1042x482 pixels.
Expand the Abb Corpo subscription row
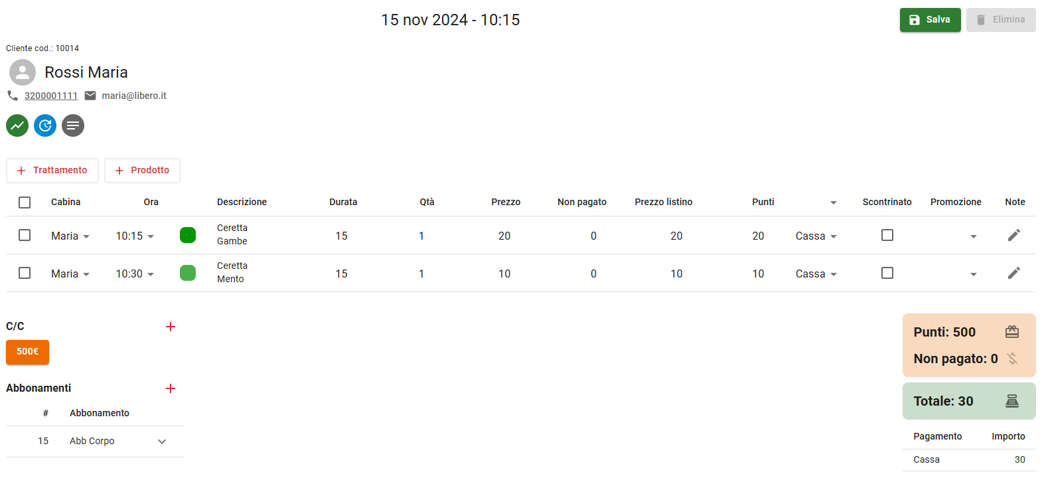click(x=162, y=442)
